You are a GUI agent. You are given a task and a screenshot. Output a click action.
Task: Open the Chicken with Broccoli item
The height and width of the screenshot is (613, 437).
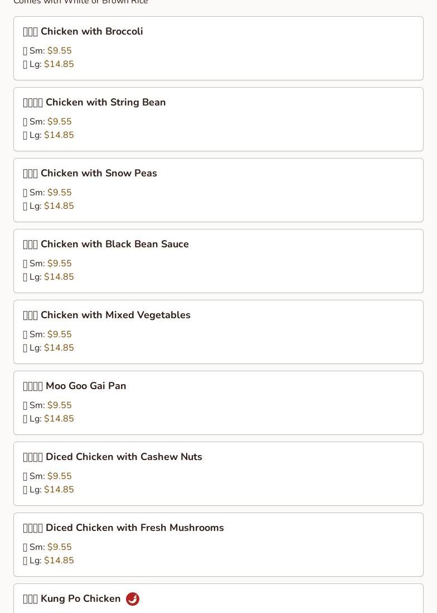91,32
